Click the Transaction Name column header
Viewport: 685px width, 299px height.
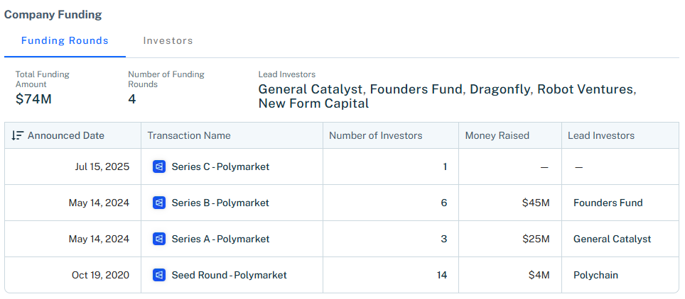pyautogui.click(x=189, y=135)
